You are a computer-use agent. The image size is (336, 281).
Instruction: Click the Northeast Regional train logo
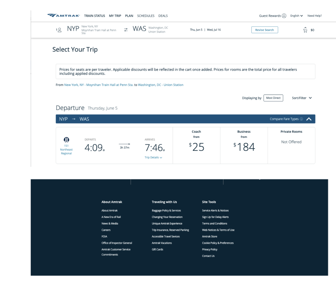66,140
